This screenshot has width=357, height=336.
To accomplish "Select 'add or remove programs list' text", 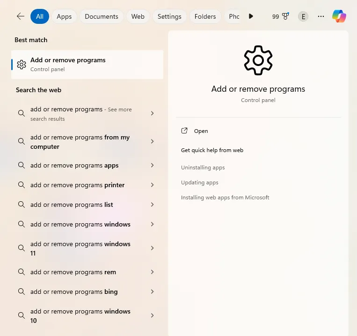I will 72,205.
